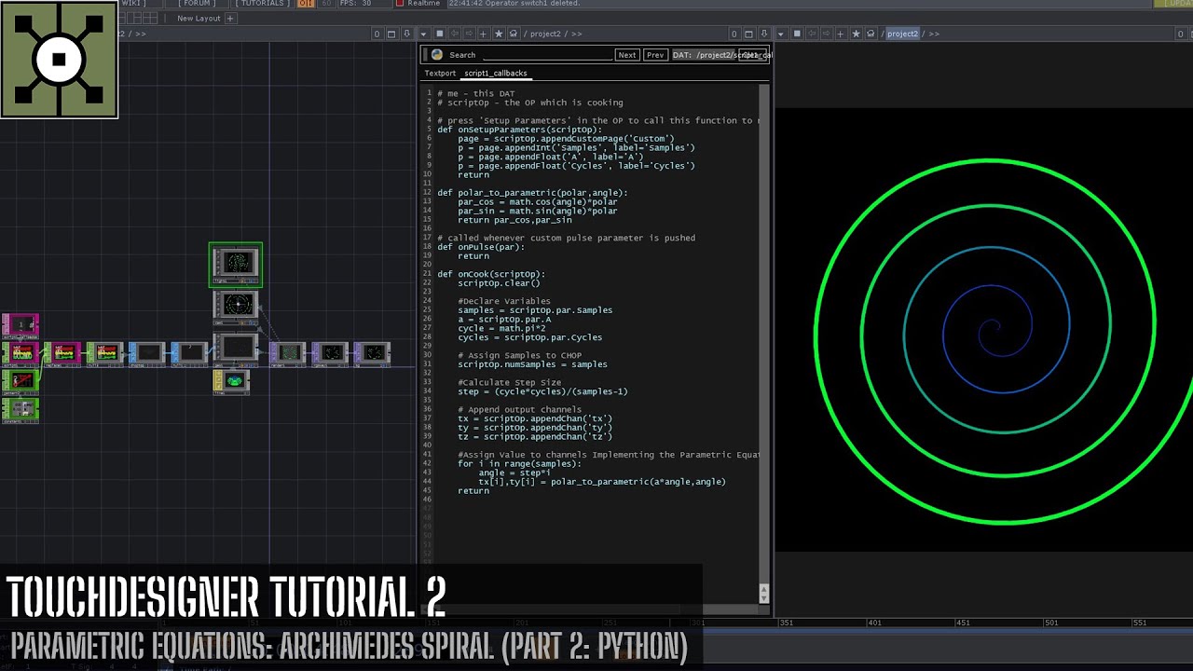This screenshot has width=1193, height=671.
Task: Click the home icon in right pane bar
Action: [871, 34]
